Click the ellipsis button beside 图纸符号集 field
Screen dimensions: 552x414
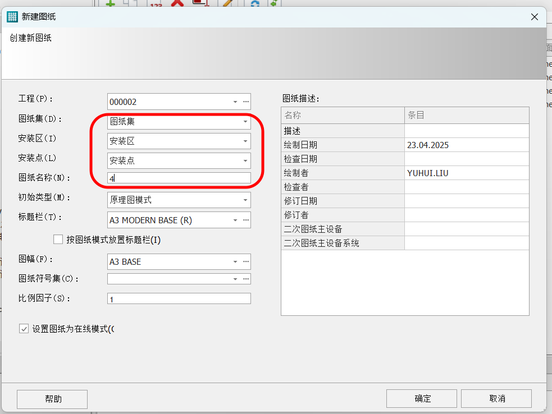pos(246,279)
